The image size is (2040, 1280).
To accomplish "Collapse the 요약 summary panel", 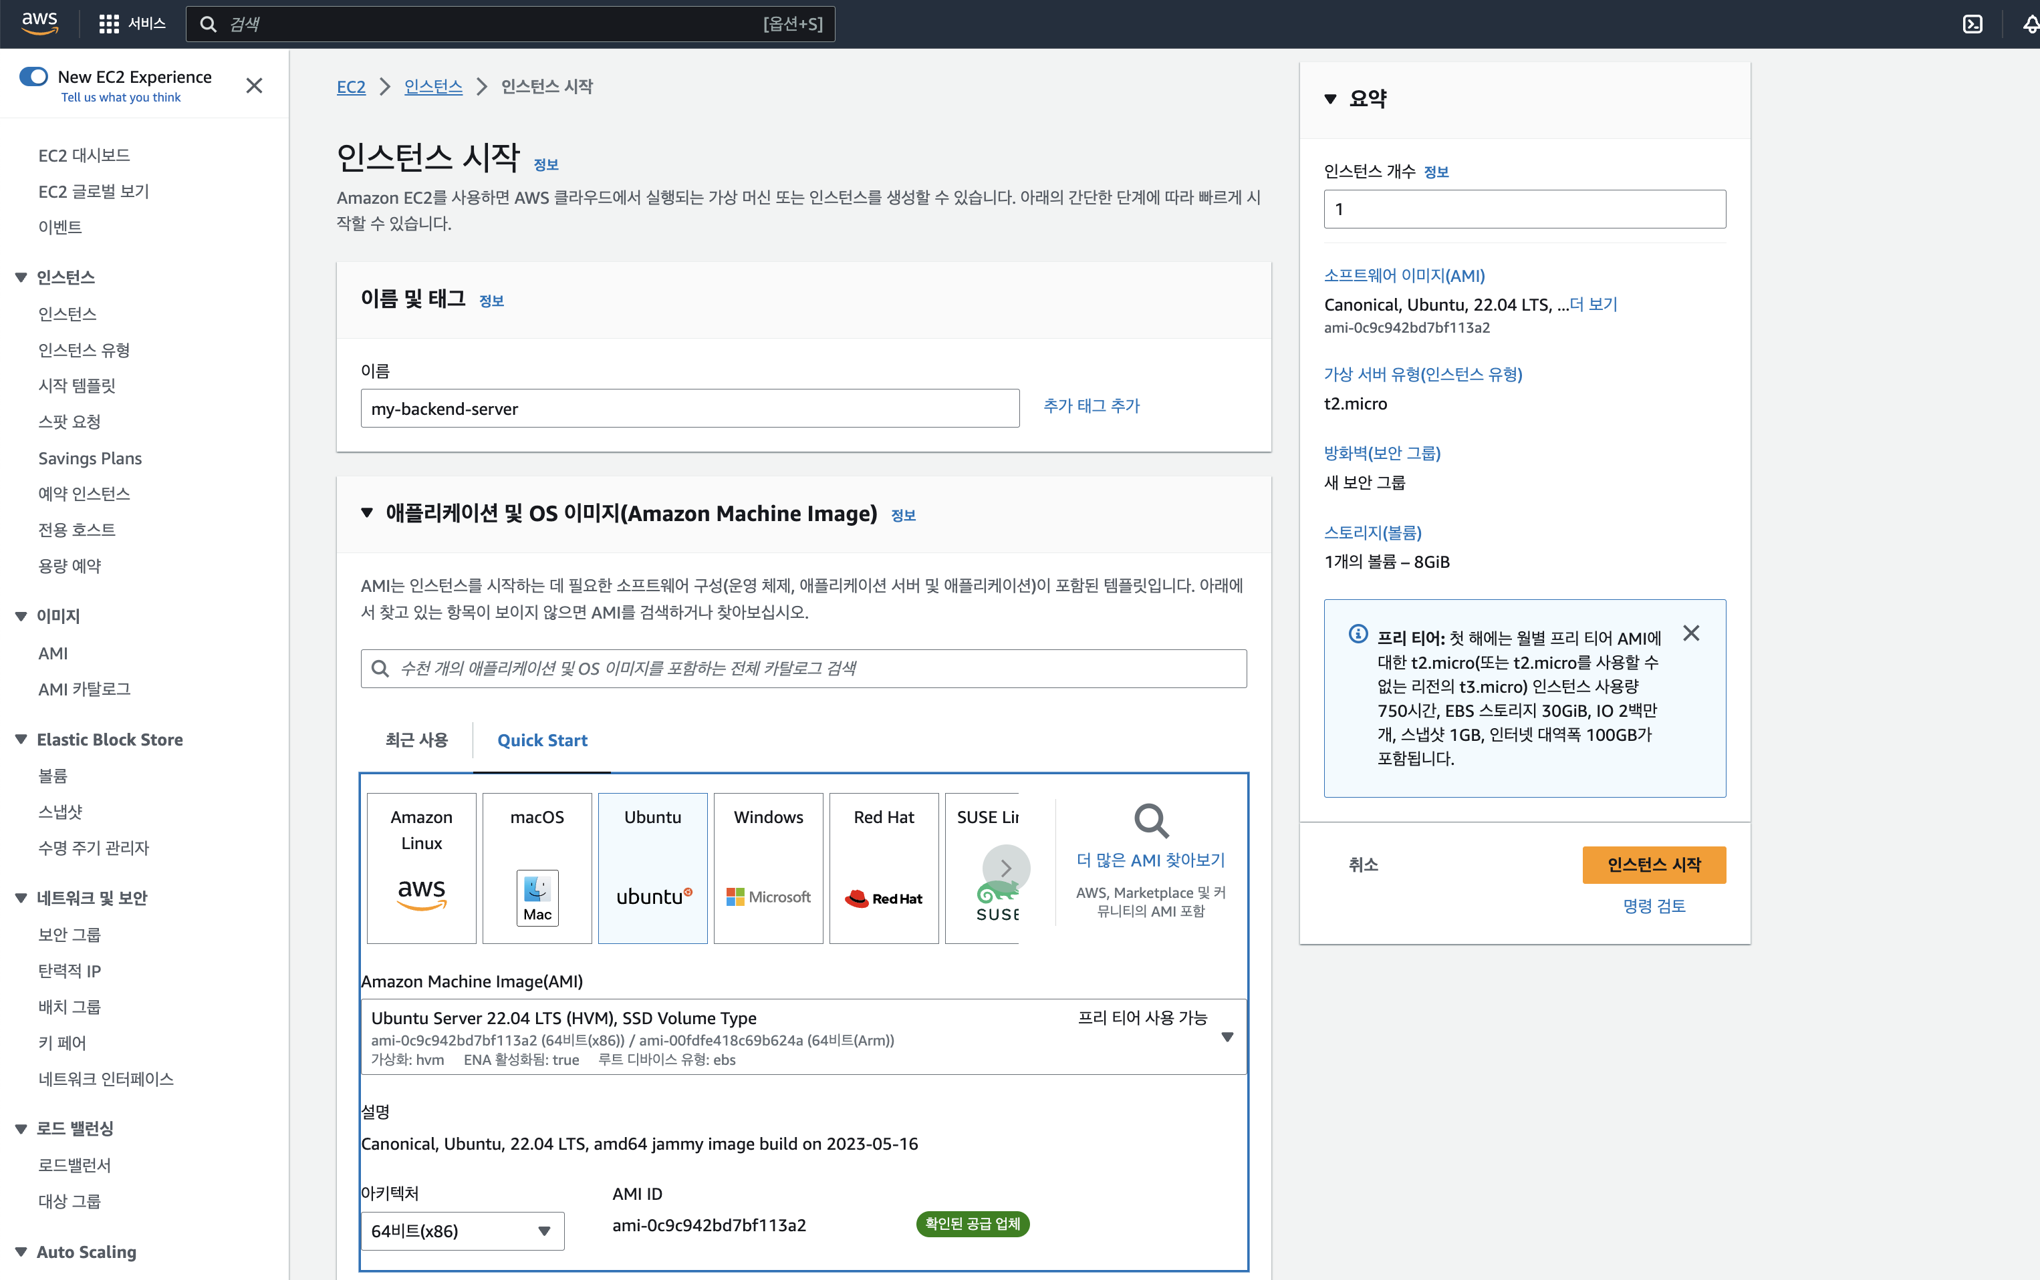I will pos(1329,99).
